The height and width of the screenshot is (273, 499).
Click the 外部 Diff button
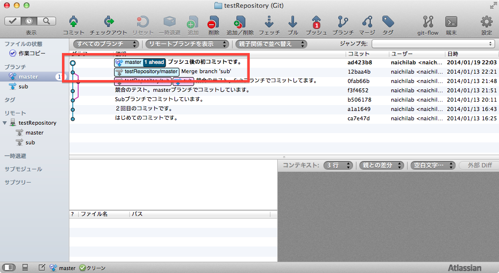tap(479, 165)
